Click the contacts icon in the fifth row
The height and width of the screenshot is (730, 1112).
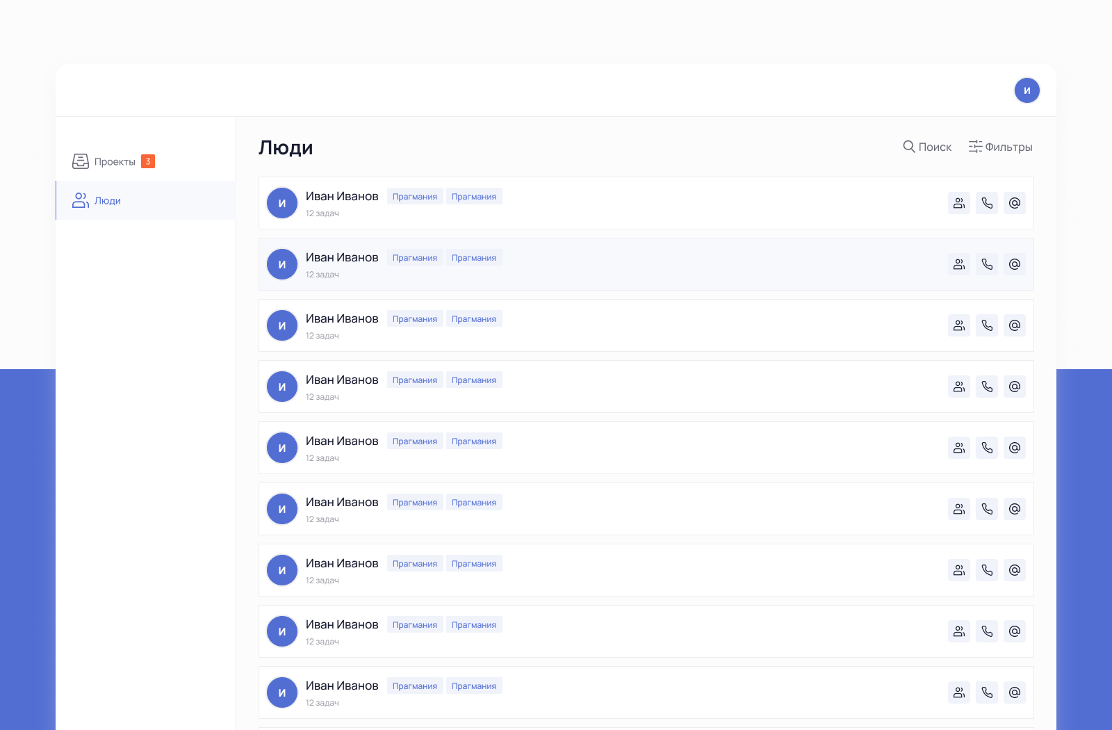click(959, 448)
